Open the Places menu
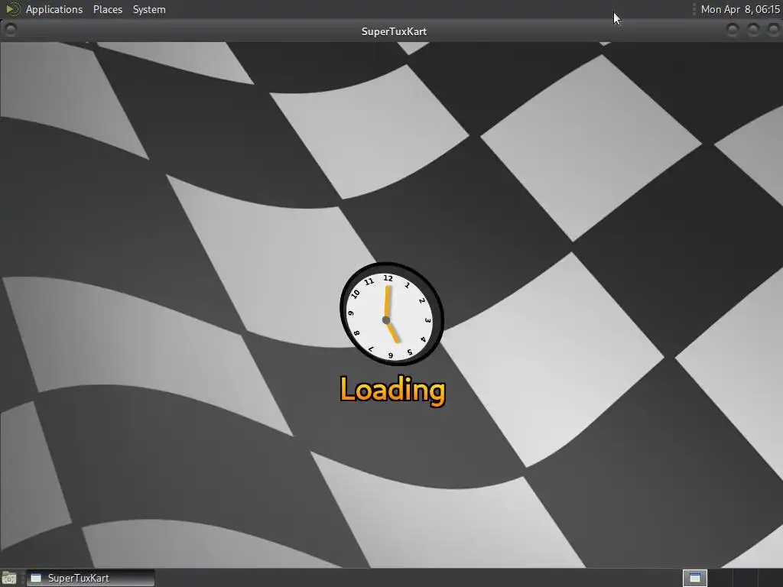The height and width of the screenshot is (587, 783). tap(107, 9)
